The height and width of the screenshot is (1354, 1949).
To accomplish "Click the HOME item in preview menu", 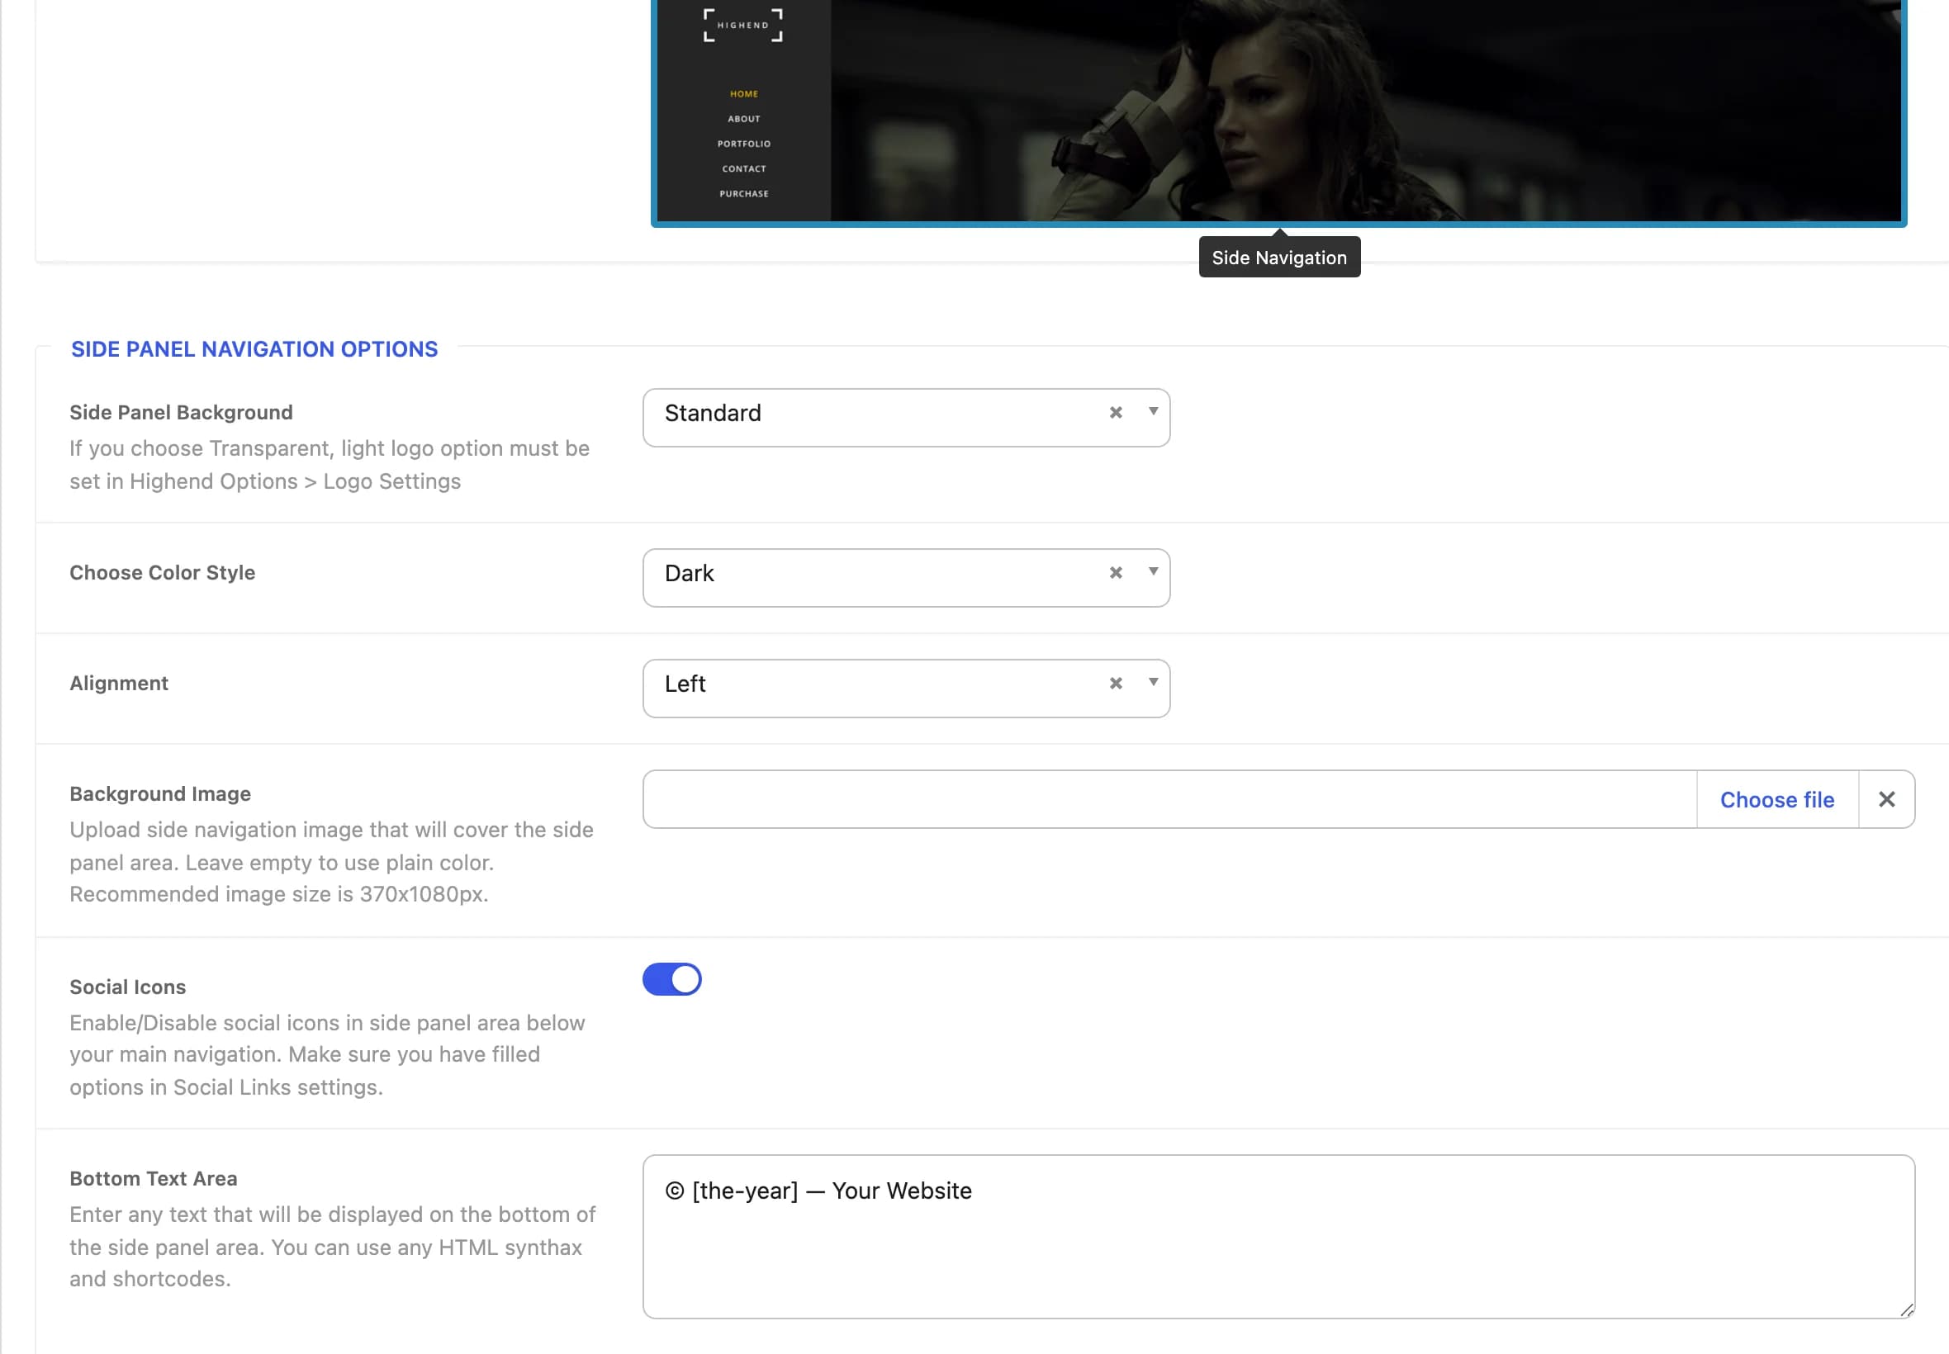I will coord(744,94).
